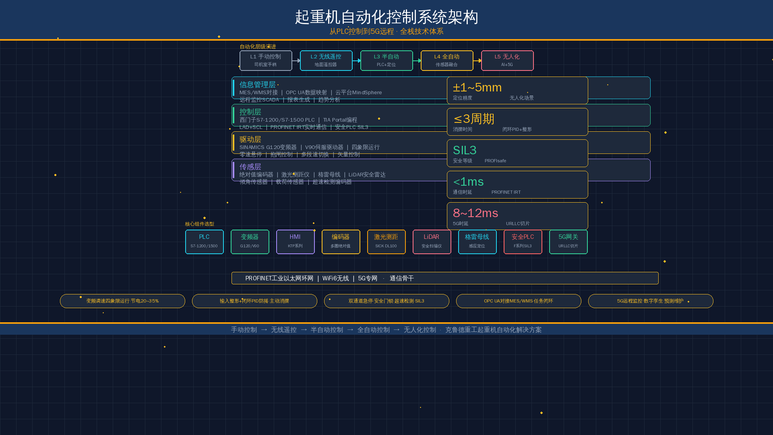Select the 安全PLC F系列SIL3 card

coord(523,242)
